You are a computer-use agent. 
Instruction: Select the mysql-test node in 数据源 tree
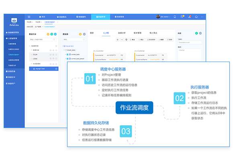tap(69, 46)
